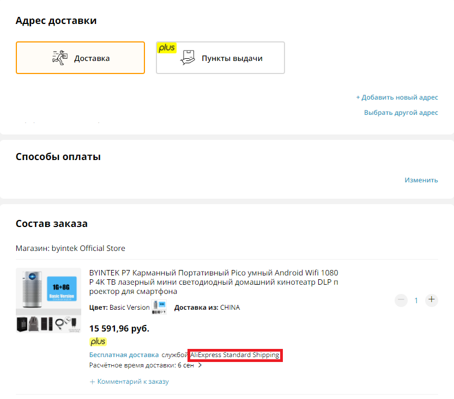
Task: Click the quantity value 1
Action: coord(416,300)
